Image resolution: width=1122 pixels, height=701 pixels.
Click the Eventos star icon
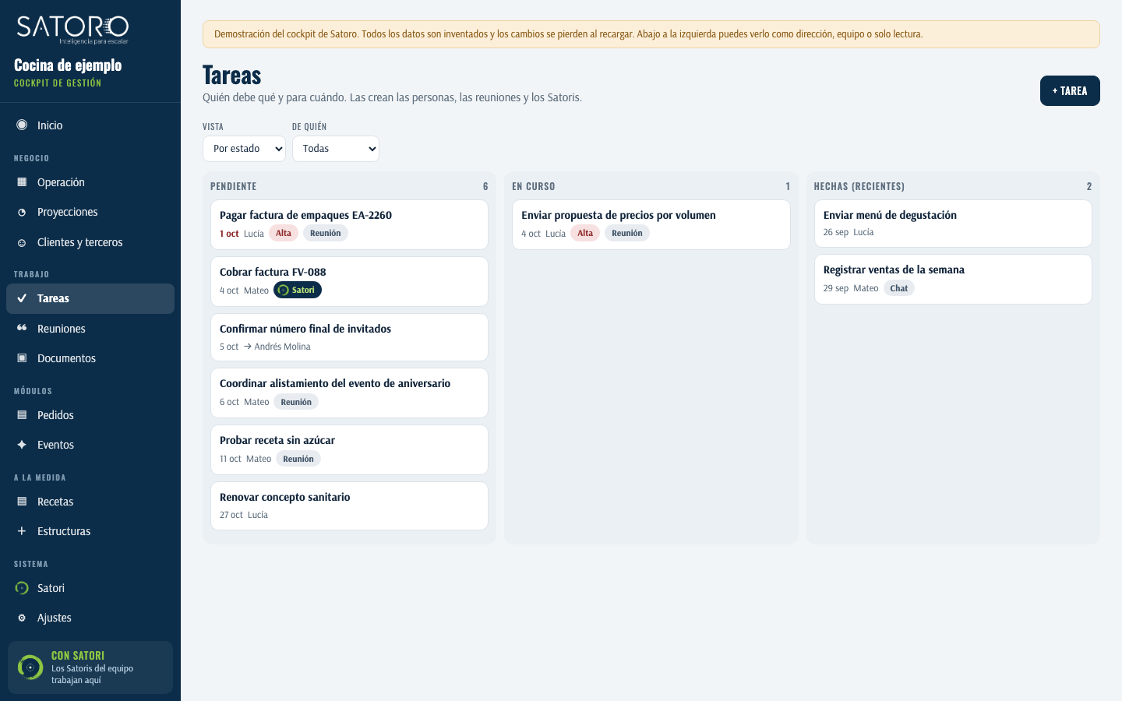[22, 445]
